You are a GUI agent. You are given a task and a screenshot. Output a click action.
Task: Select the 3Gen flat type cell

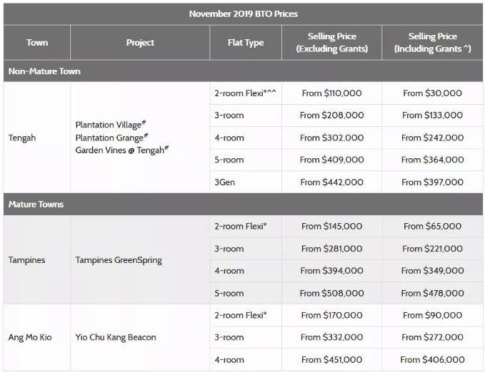pyautogui.click(x=225, y=182)
